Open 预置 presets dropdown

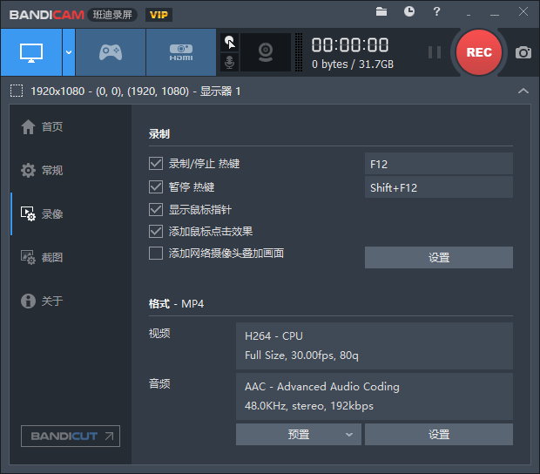point(299,435)
